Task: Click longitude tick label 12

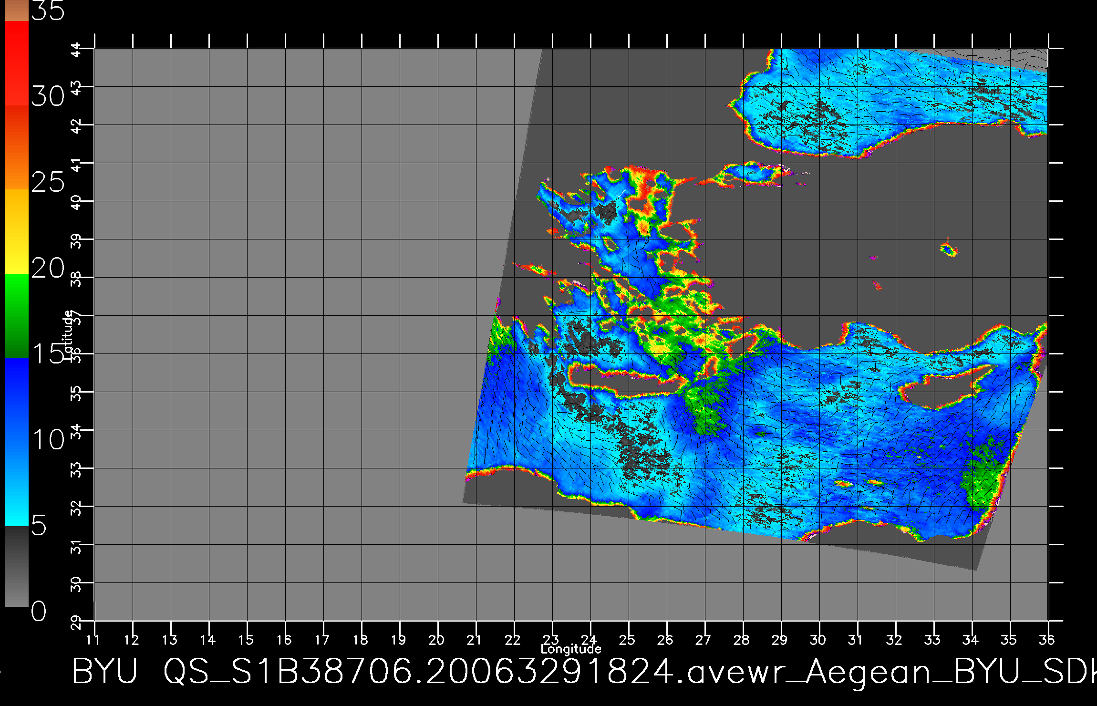Action: (131, 640)
